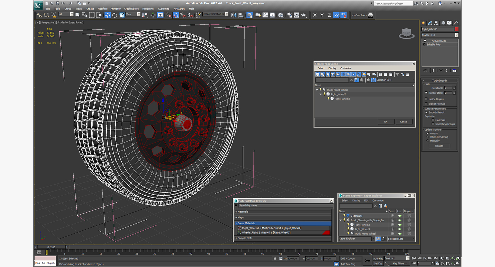Screen dimensions: 495x267
Task: Open the Utilities hammer panel tab
Action: (x=455, y=23)
